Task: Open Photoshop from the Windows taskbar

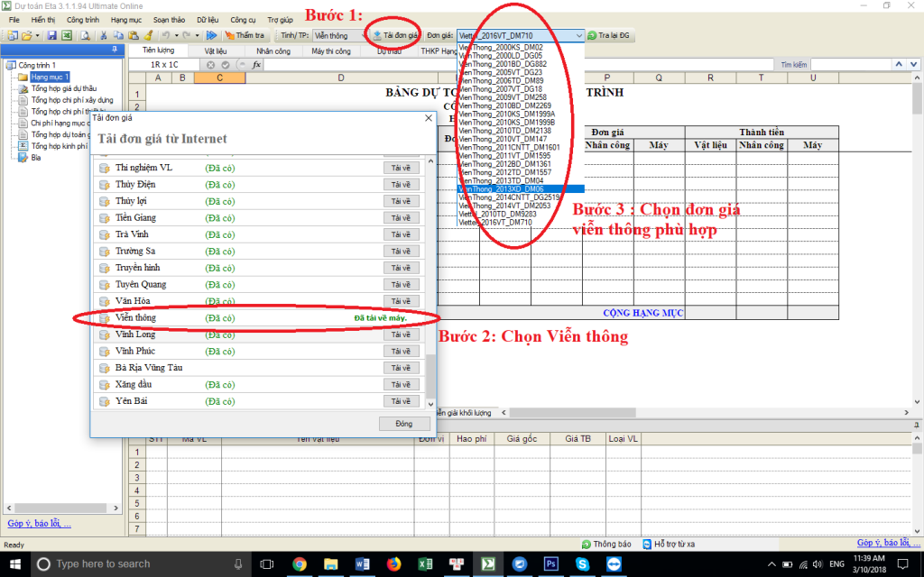Action: pyautogui.click(x=549, y=563)
